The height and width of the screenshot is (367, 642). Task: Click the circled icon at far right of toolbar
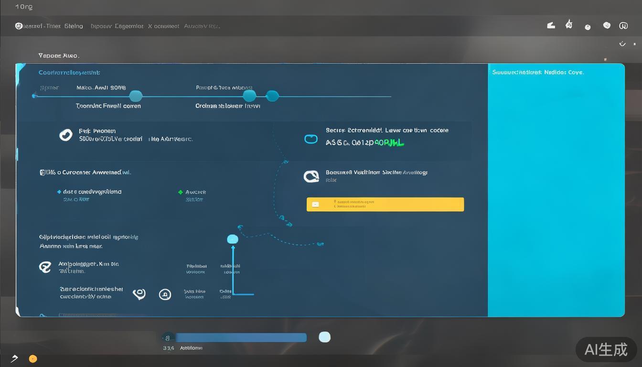tap(623, 26)
